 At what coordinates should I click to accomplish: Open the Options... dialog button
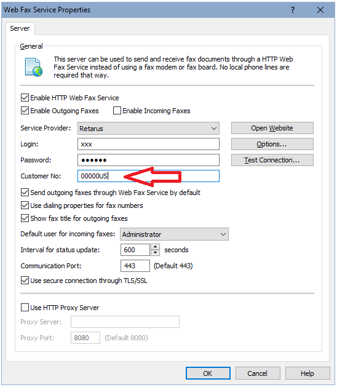(x=272, y=144)
